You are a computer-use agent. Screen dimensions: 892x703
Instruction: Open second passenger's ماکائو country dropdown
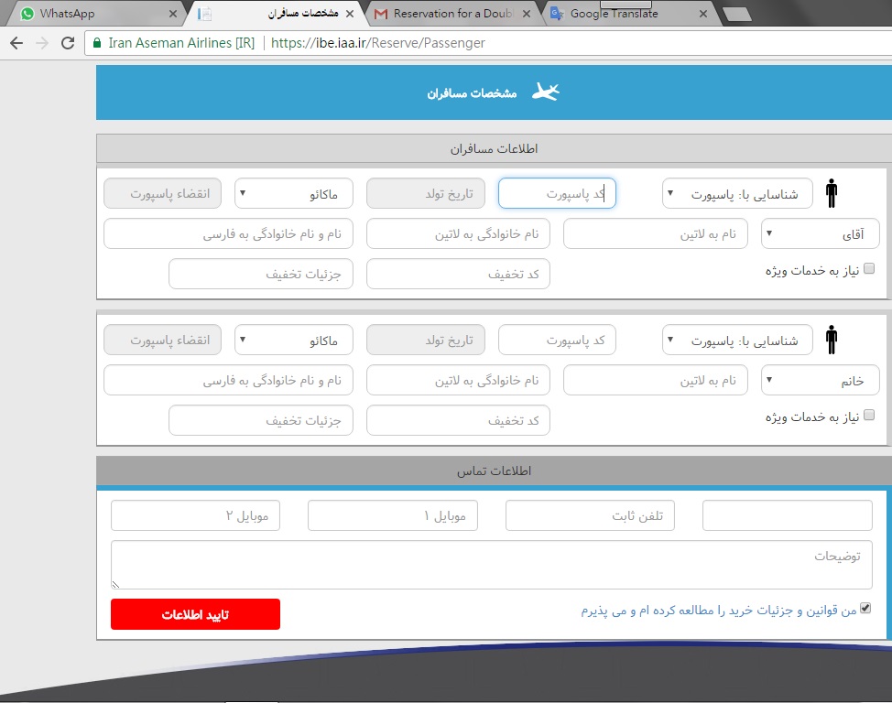(294, 340)
